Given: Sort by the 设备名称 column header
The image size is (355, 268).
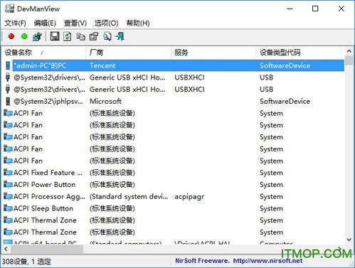Looking at the screenshot, I should click(x=44, y=53).
